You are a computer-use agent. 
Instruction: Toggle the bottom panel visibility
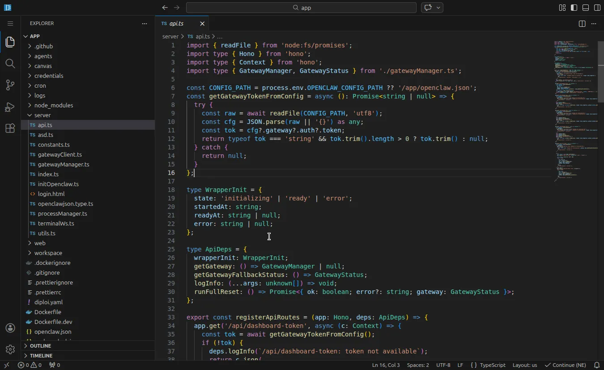click(x=585, y=8)
